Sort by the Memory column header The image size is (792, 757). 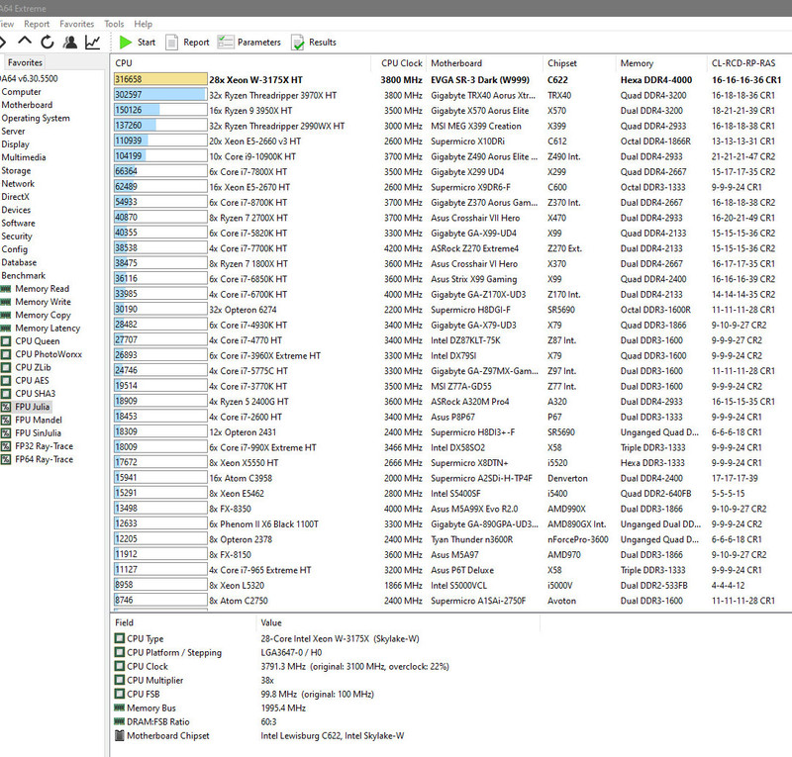pos(661,63)
